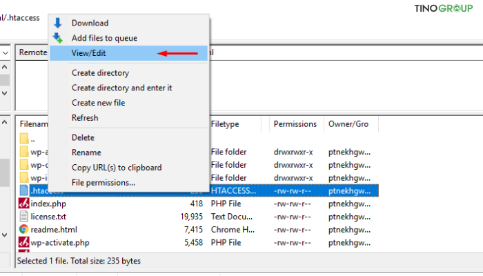Image resolution: width=483 pixels, height=276 pixels.
Task: Select the index.php file name
Action: point(48,204)
